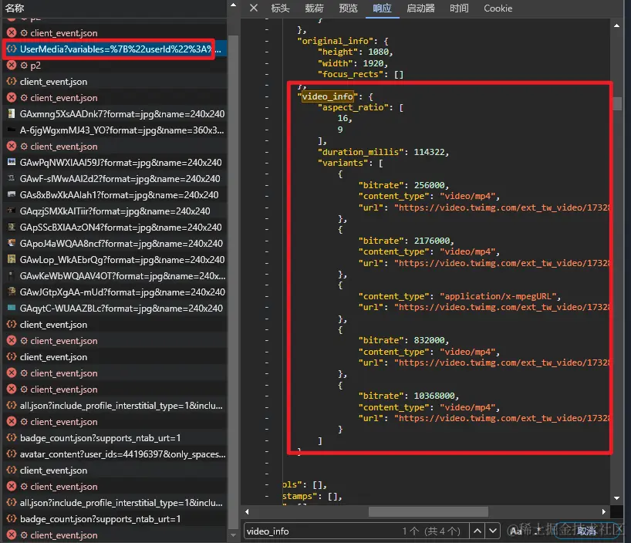This screenshot has width=631, height=543.
Task: Go to next search match
Action: 493,531
